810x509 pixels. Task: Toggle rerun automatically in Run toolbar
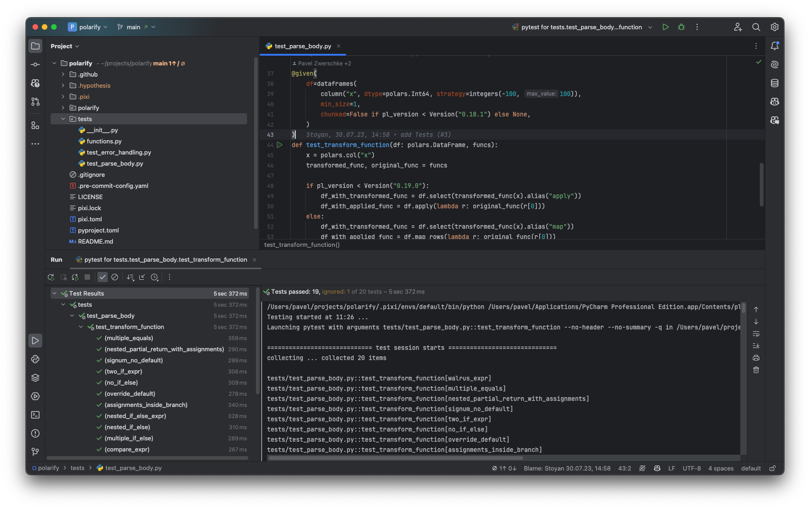[75, 277]
